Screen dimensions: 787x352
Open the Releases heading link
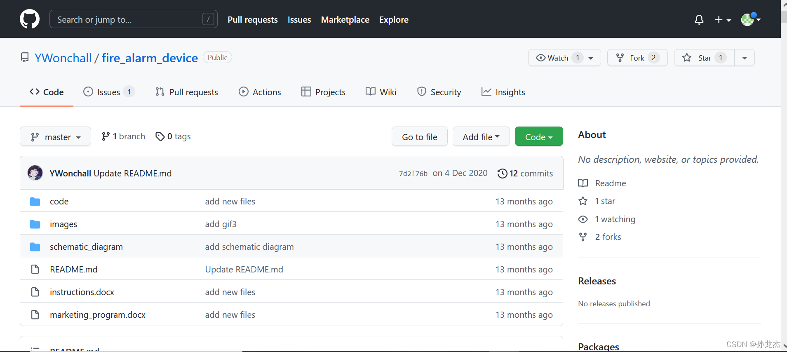(597, 281)
